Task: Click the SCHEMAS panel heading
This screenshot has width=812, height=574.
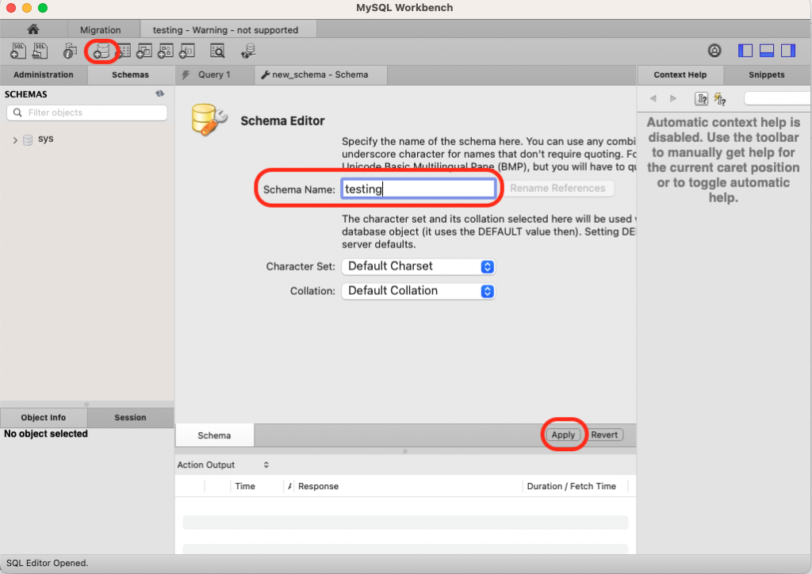Action: 26,94
